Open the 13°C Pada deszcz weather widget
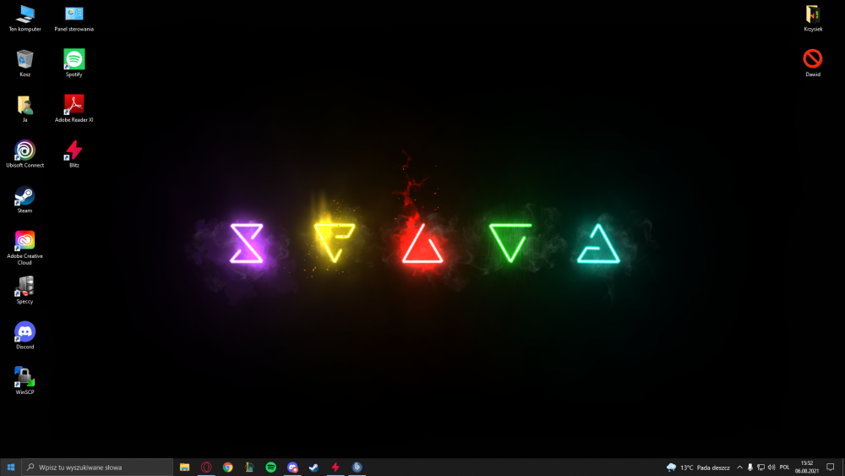 (698, 468)
